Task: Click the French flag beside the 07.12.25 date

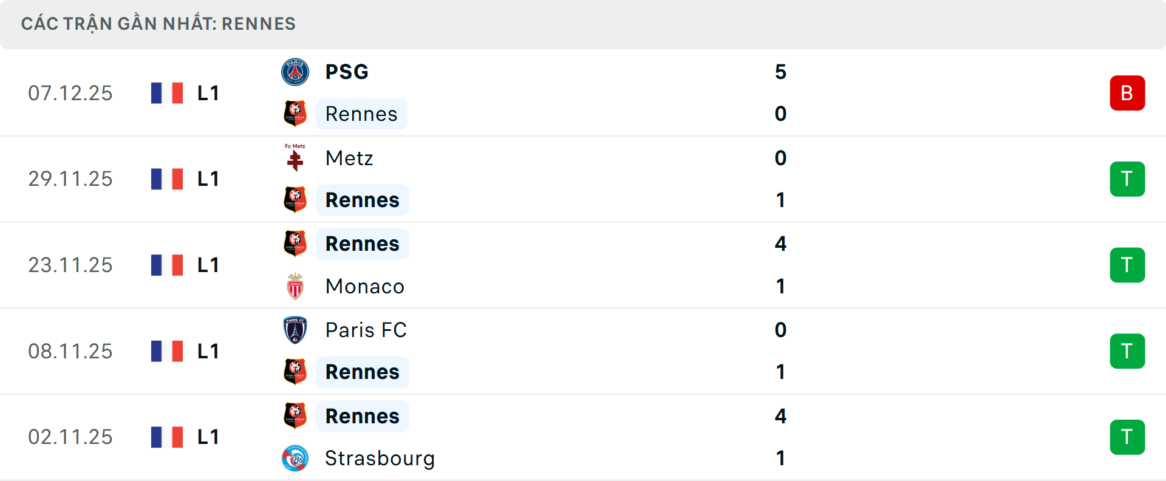Action: click(167, 92)
